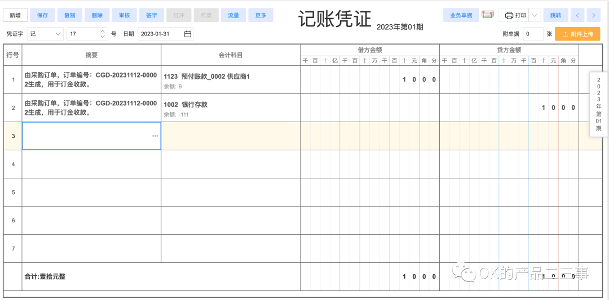This screenshot has width=609, height=300.
Task: Increase voucher number with up arrow
Action: tap(103, 31)
